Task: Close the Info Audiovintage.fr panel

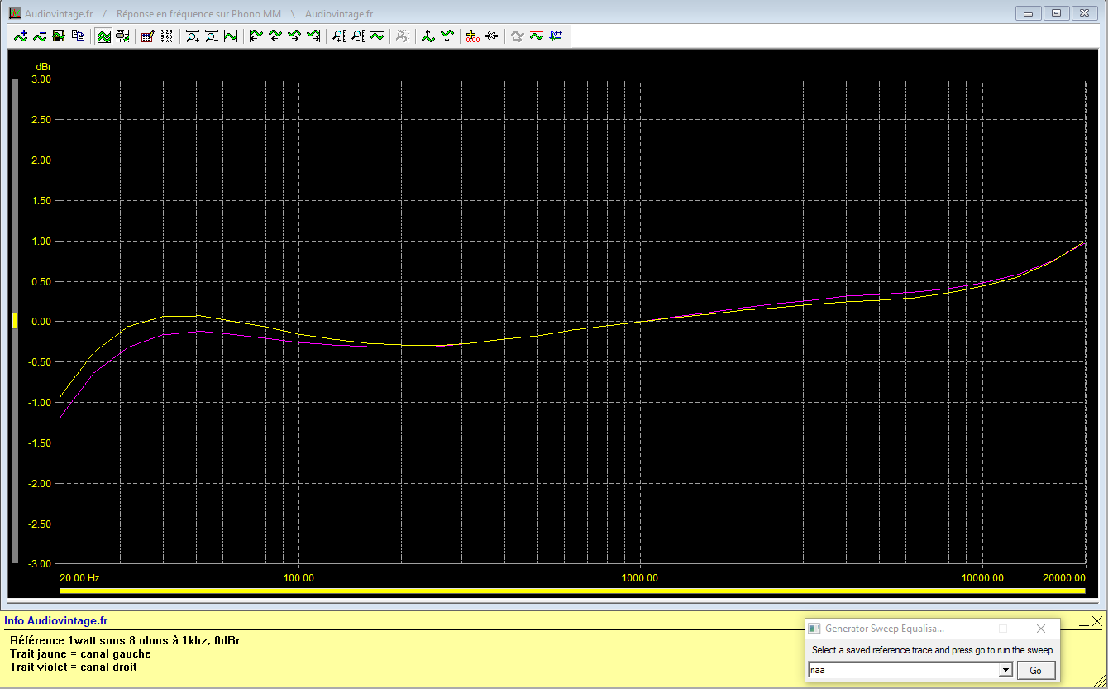Action: [1097, 621]
